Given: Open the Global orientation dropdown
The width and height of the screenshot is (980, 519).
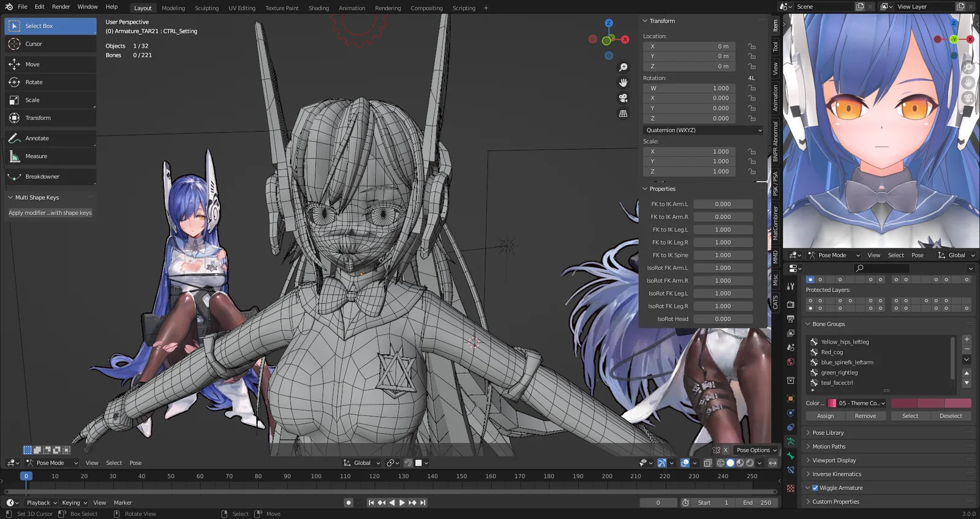Looking at the screenshot, I should point(362,463).
